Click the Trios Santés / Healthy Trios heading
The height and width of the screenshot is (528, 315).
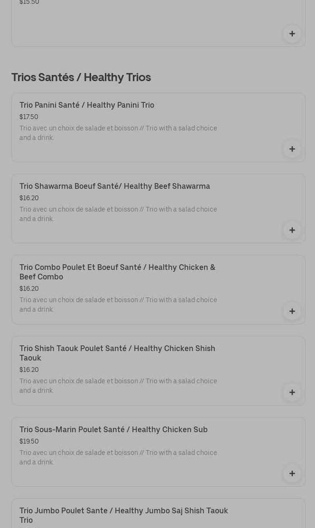81,77
